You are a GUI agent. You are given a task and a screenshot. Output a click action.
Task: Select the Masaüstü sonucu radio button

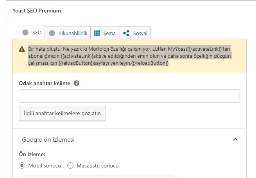pyautogui.click(x=70, y=166)
